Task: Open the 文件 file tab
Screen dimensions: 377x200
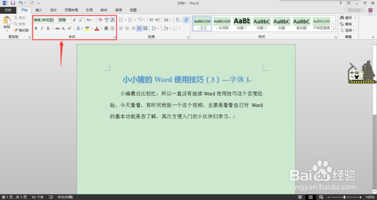Action: [8, 10]
